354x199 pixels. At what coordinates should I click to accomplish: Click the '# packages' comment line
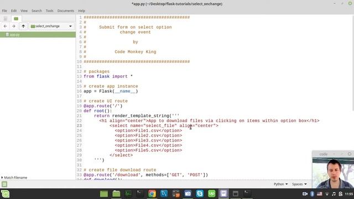coord(96,71)
